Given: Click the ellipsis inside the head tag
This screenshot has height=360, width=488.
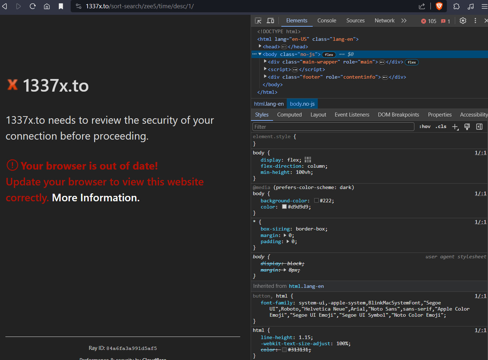Looking at the screenshot, I should click(x=284, y=47).
